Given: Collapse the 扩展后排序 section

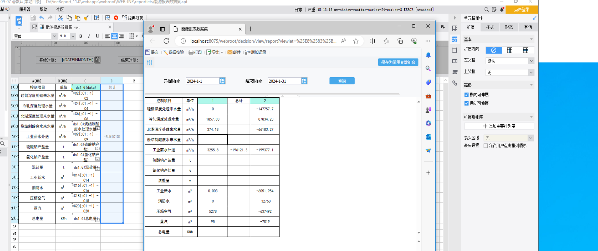Looking at the screenshot, I should coord(531,117).
